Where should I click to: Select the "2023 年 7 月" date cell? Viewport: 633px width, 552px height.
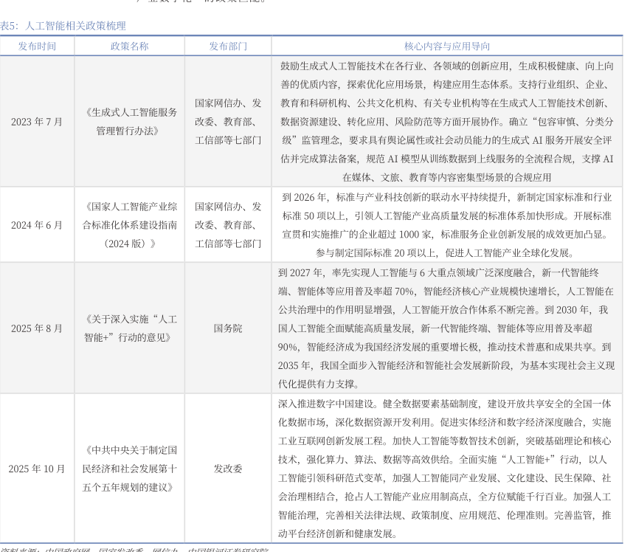point(37,122)
